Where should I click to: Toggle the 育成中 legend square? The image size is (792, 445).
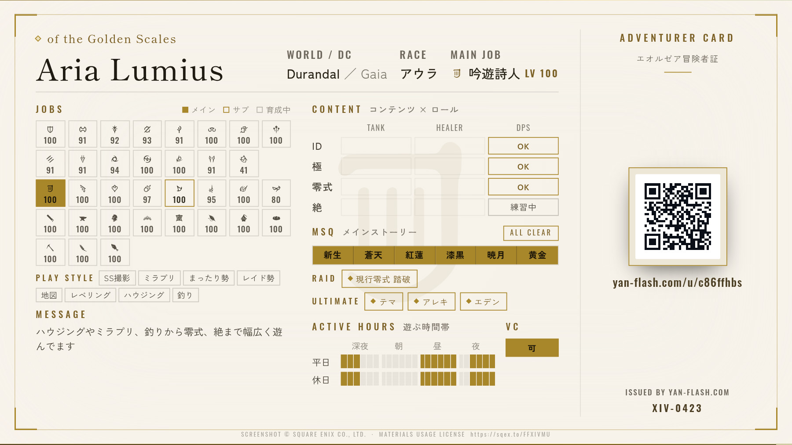[x=260, y=110]
